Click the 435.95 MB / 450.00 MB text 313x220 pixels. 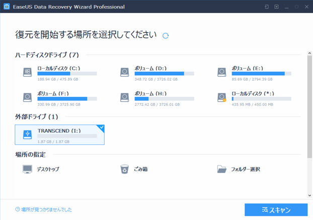pyautogui.click(x=253, y=104)
